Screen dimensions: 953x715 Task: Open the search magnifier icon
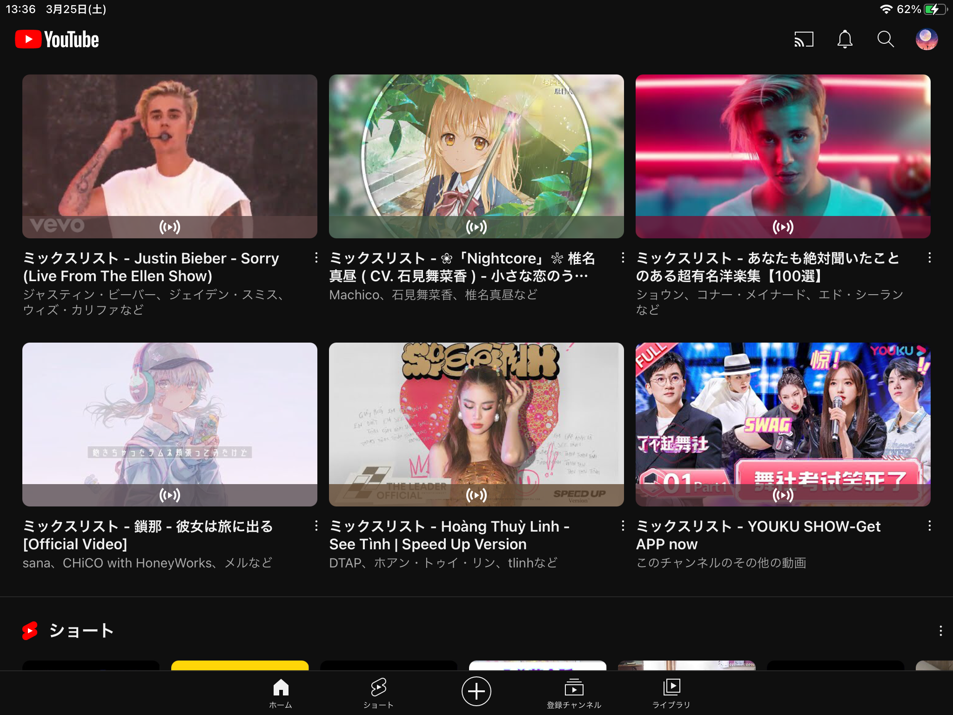coord(886,40)
